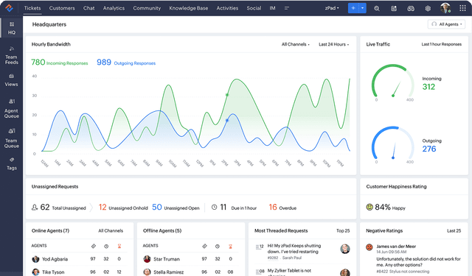Open the Last 24 Hours dropdown
The height and width of the screenshot is (276, 472).
click(333, 44)
